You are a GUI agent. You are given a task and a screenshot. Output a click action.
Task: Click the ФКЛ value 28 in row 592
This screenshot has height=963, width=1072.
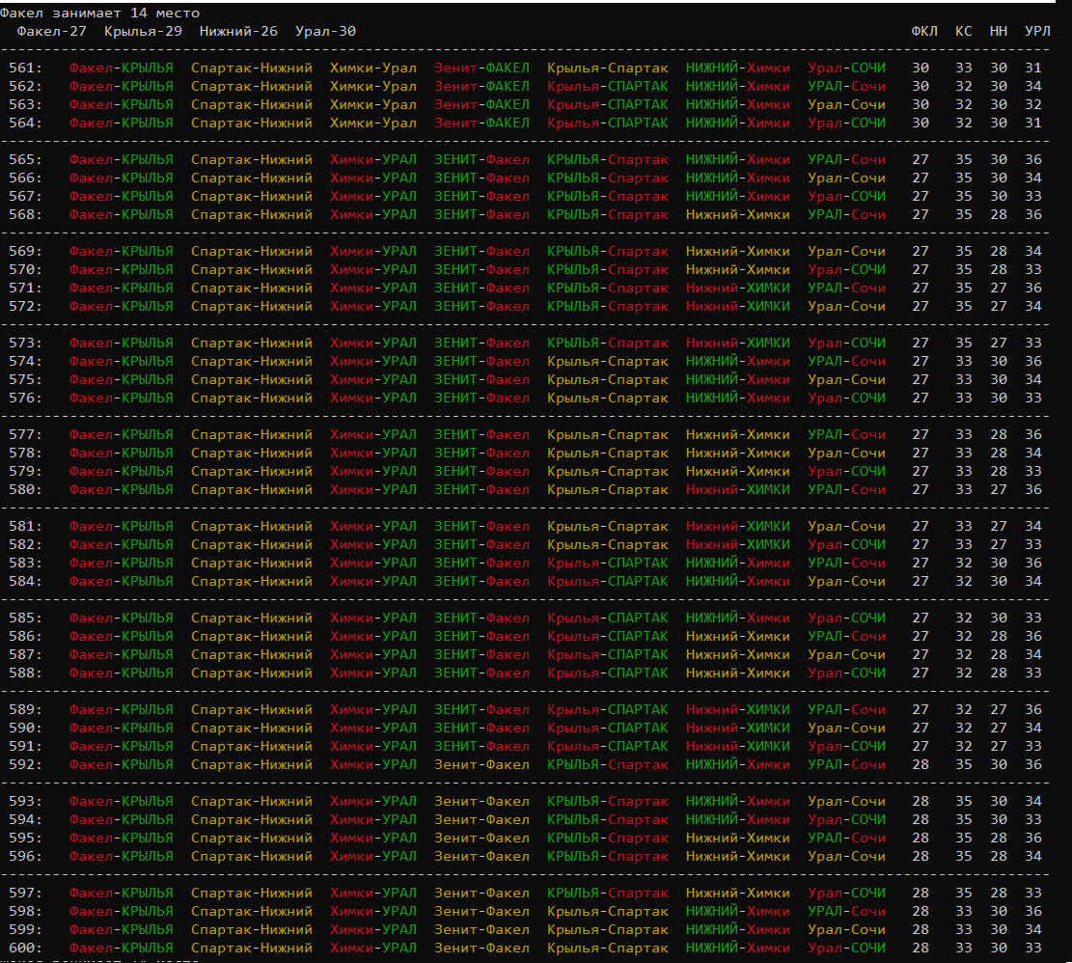tap(921, 765)
